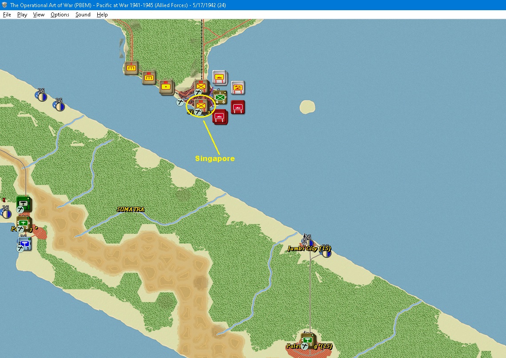
Task: Click the airfield marker on the northern infantry regiment
Action: coord(198,92)
